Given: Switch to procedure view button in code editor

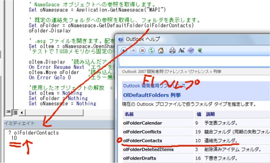Looking at the screenshot, I should [x=8, y=112].
